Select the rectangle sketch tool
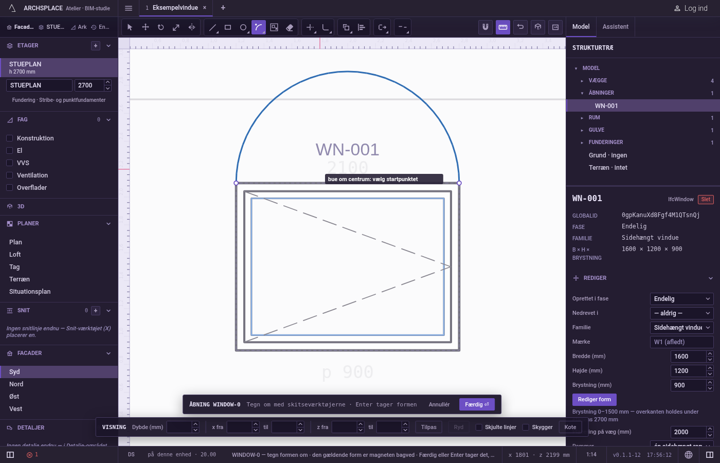Image resolution: width=720 pixels, height=463 pixels. click(228, 27)
